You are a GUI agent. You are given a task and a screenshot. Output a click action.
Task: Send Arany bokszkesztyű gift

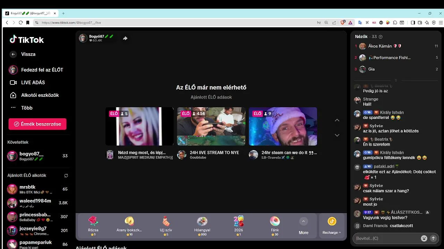(x=129, y=226)
